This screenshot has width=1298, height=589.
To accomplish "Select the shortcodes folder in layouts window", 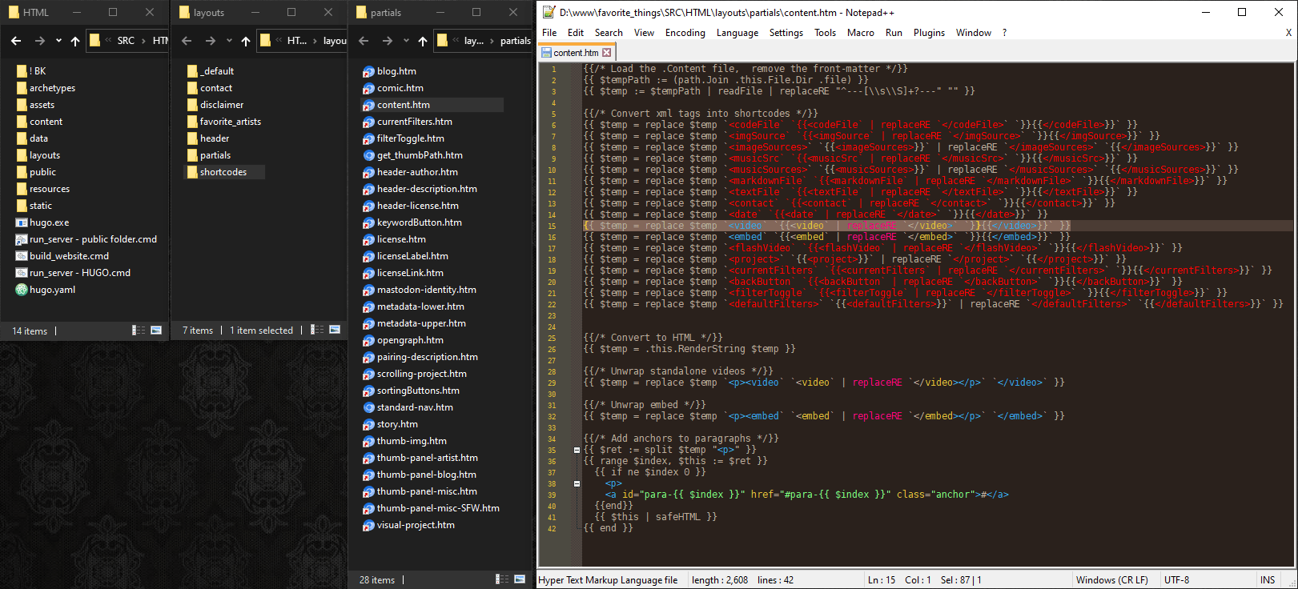I will click(223, 172).
